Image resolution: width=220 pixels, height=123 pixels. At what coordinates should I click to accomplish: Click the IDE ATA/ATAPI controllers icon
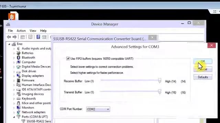(x=18, y=90)
